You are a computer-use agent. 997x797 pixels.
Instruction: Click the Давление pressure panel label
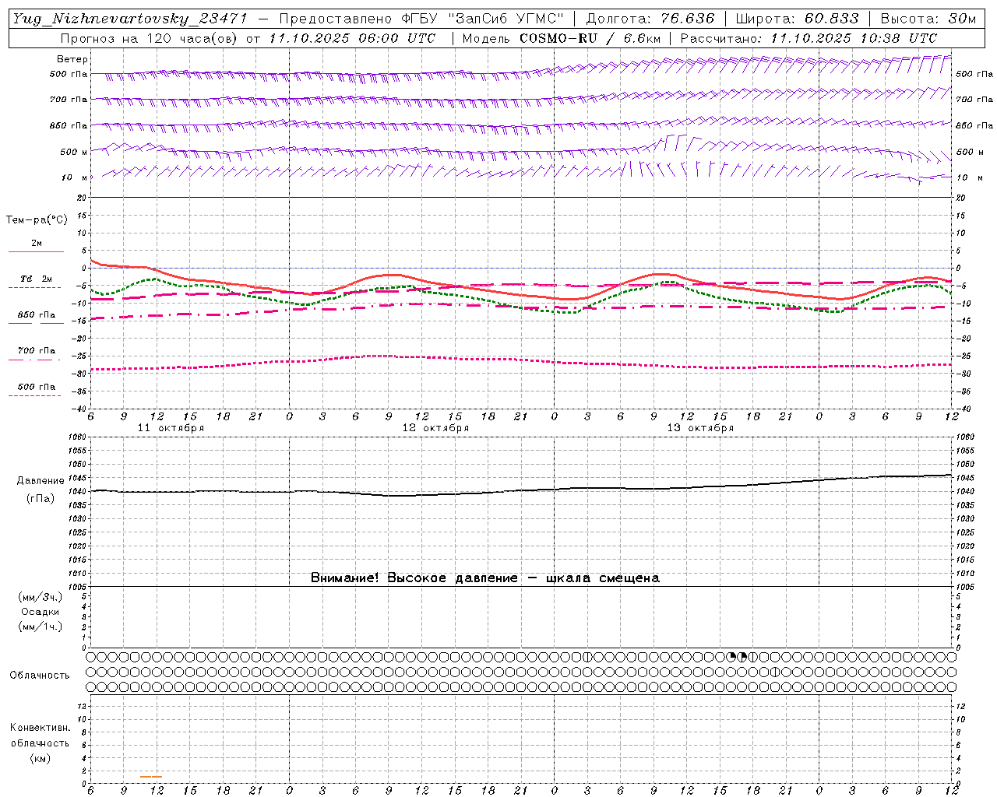(x=39, y=481)
